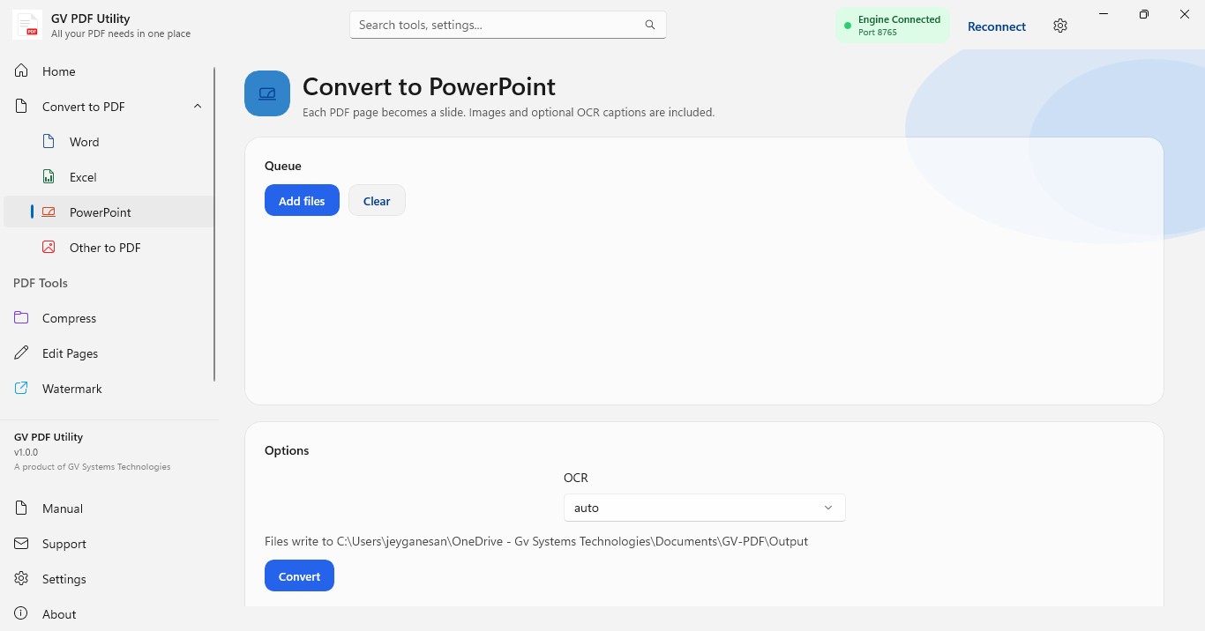Clear the queue with the Clear button
Viewport: 1205px width, 631px height.
pyautogui.click(x=377, y=201)
